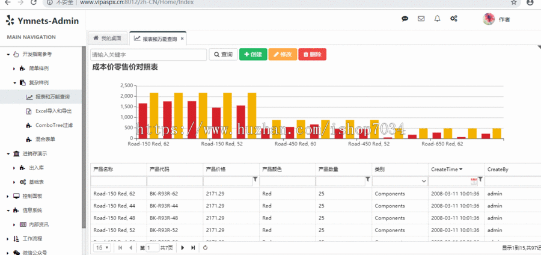The width and height of the screenshot is (541, 255).
Task: Click the CreateBy column header
Action: click(x=513, y=170)
